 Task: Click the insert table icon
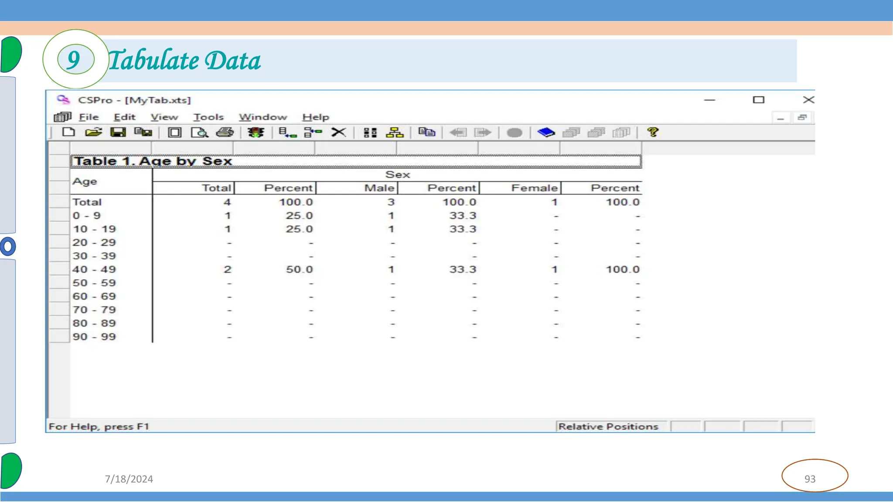click(x=287, y=132)
